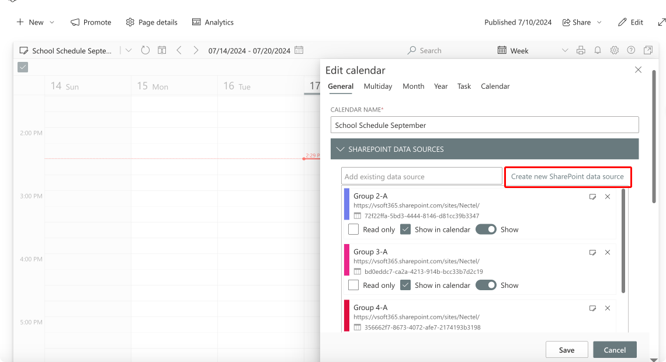The height and width of the screenshot is (362, 666).
Task: Switch to the General tab
Action: click(341, 86)
